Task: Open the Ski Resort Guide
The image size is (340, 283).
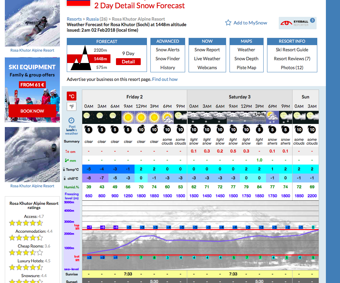Action: 292,50
